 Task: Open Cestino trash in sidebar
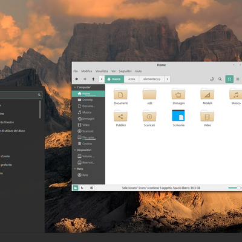click(x=88, y=143)
